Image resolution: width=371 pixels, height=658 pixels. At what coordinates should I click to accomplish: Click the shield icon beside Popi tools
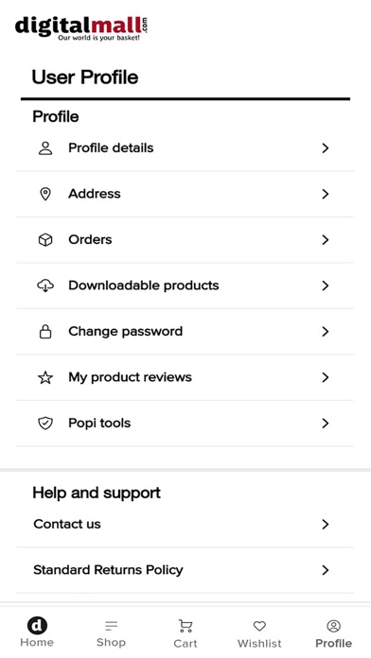45,424
